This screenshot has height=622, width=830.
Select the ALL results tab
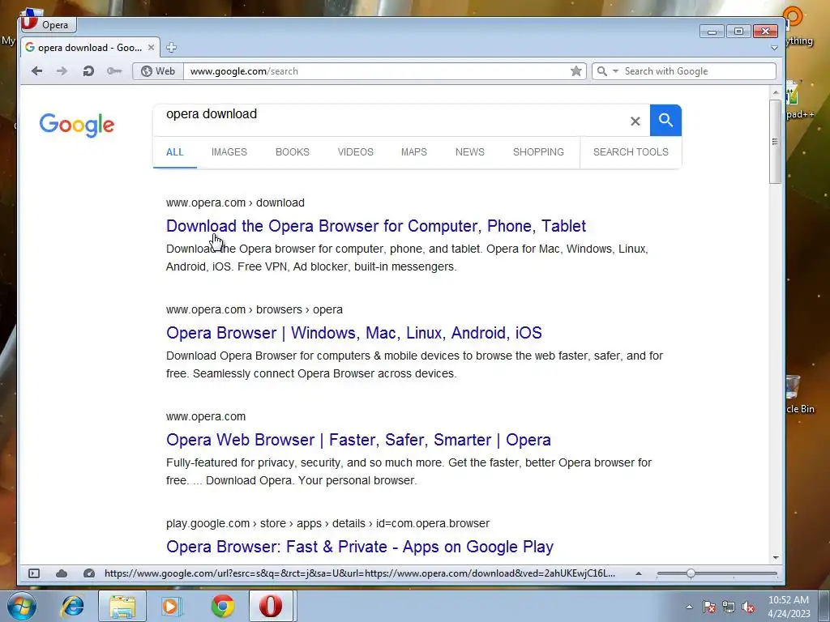pos(175,152)
